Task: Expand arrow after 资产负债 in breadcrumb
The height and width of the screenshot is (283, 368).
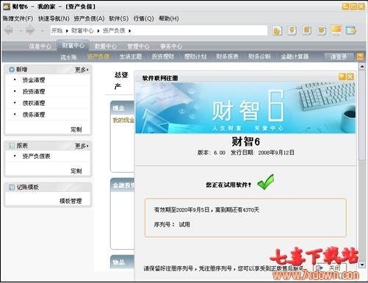Action: (130, 31)
